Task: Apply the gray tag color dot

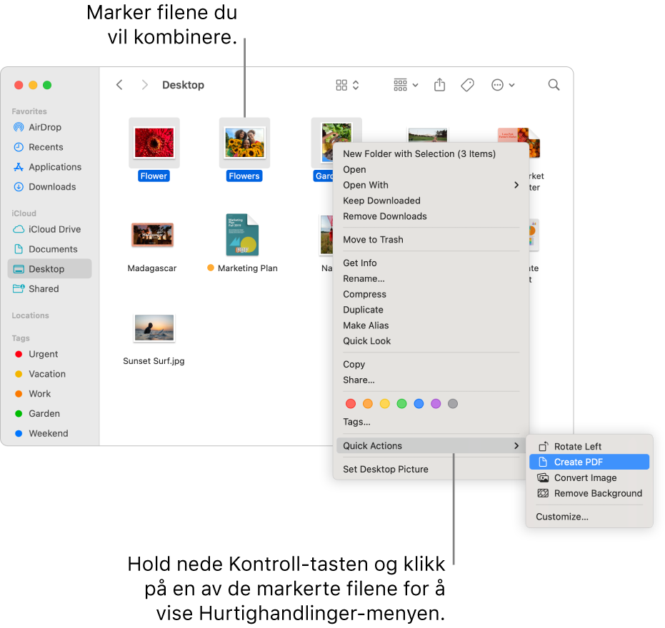Action: (453, 404)
